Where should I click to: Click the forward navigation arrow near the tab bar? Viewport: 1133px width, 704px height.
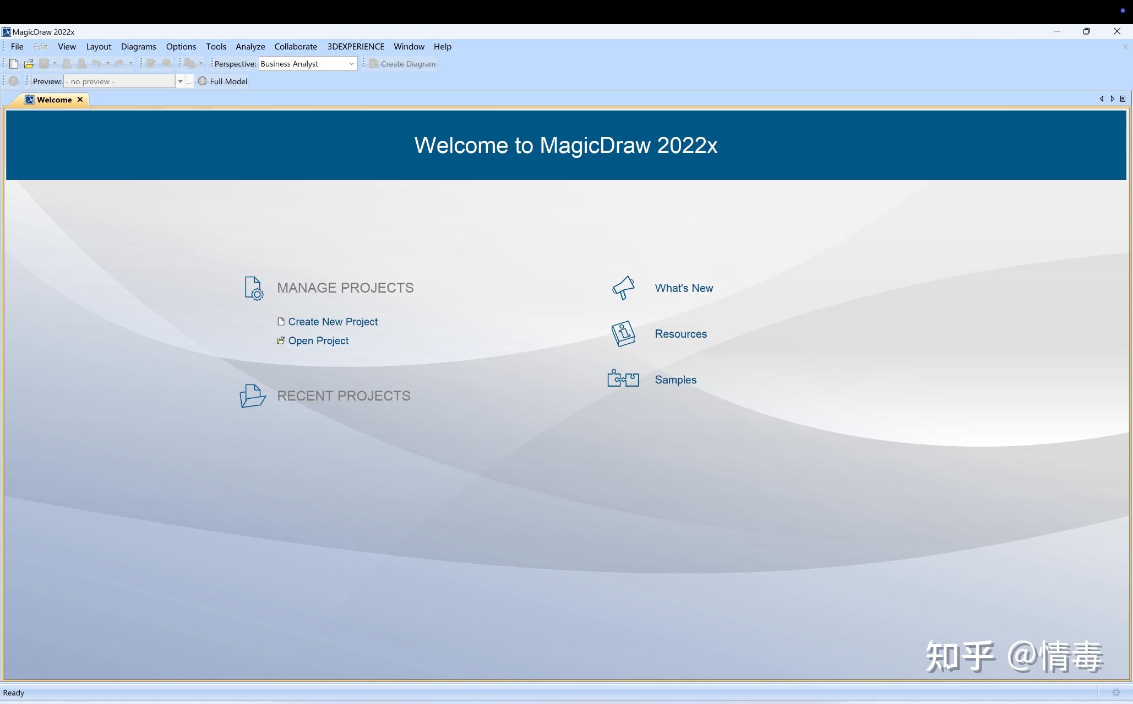(x=1113, y=99)
